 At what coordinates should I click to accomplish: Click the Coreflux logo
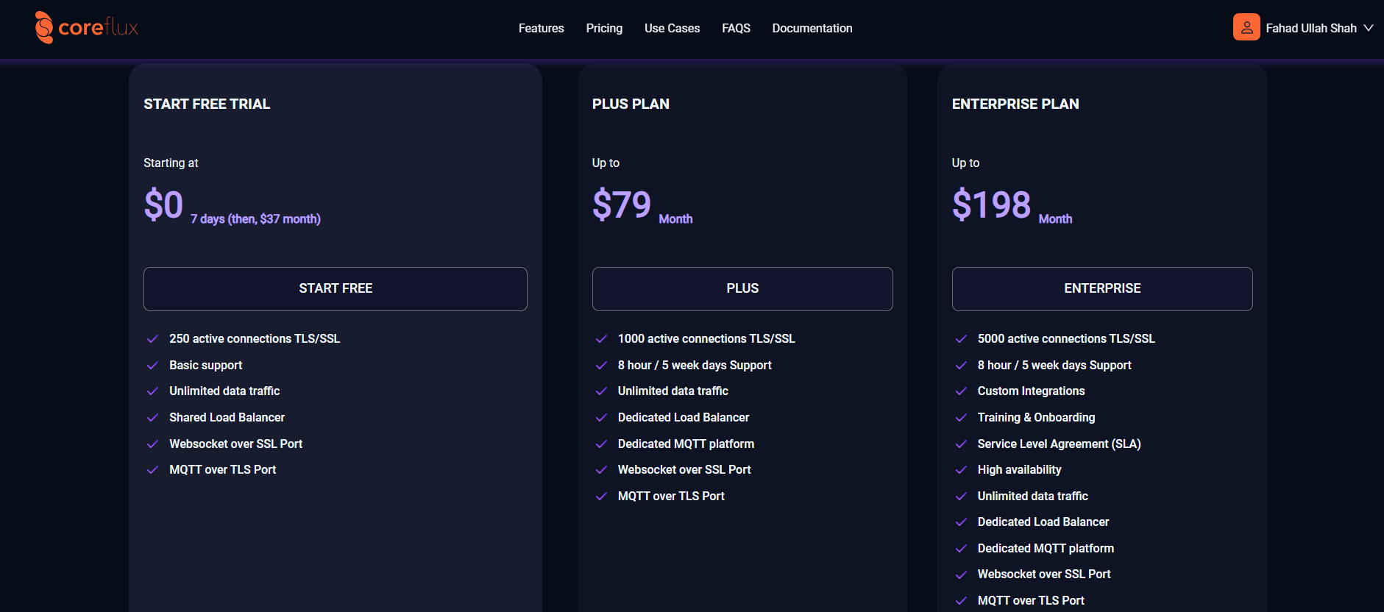point(87,27)
